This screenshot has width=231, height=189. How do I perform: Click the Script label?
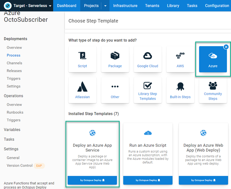(82, 66)
